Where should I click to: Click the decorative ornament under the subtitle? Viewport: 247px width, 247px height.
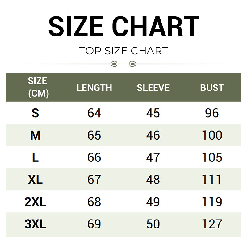[124, 64]
